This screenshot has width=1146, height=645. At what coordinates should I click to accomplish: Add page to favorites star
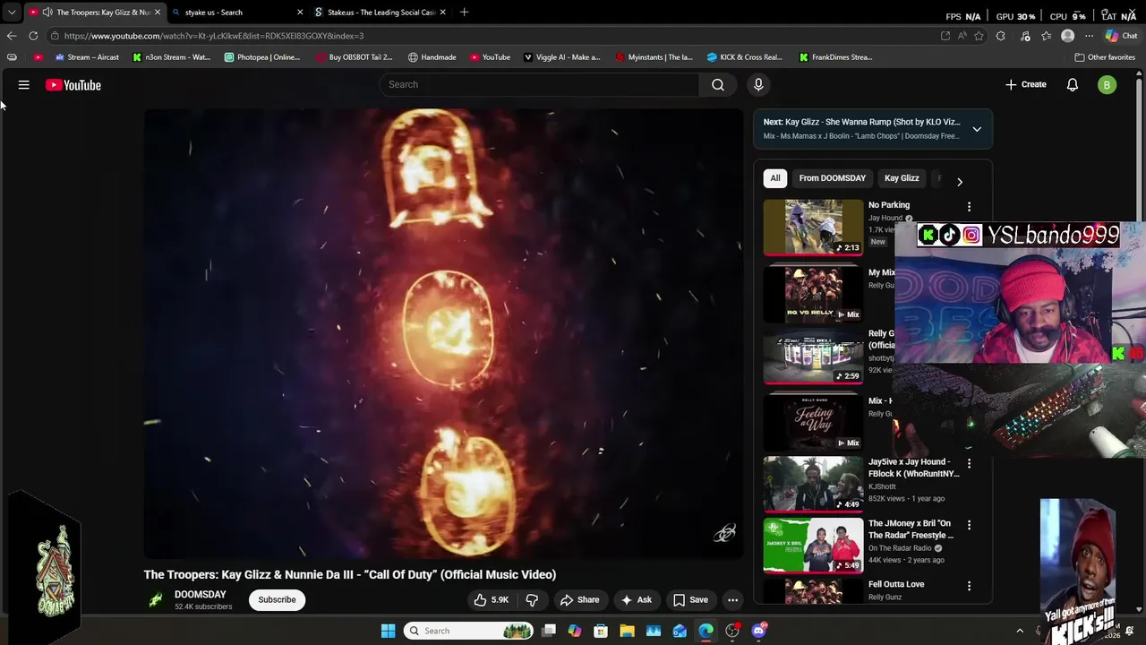[x=979, y=36]
